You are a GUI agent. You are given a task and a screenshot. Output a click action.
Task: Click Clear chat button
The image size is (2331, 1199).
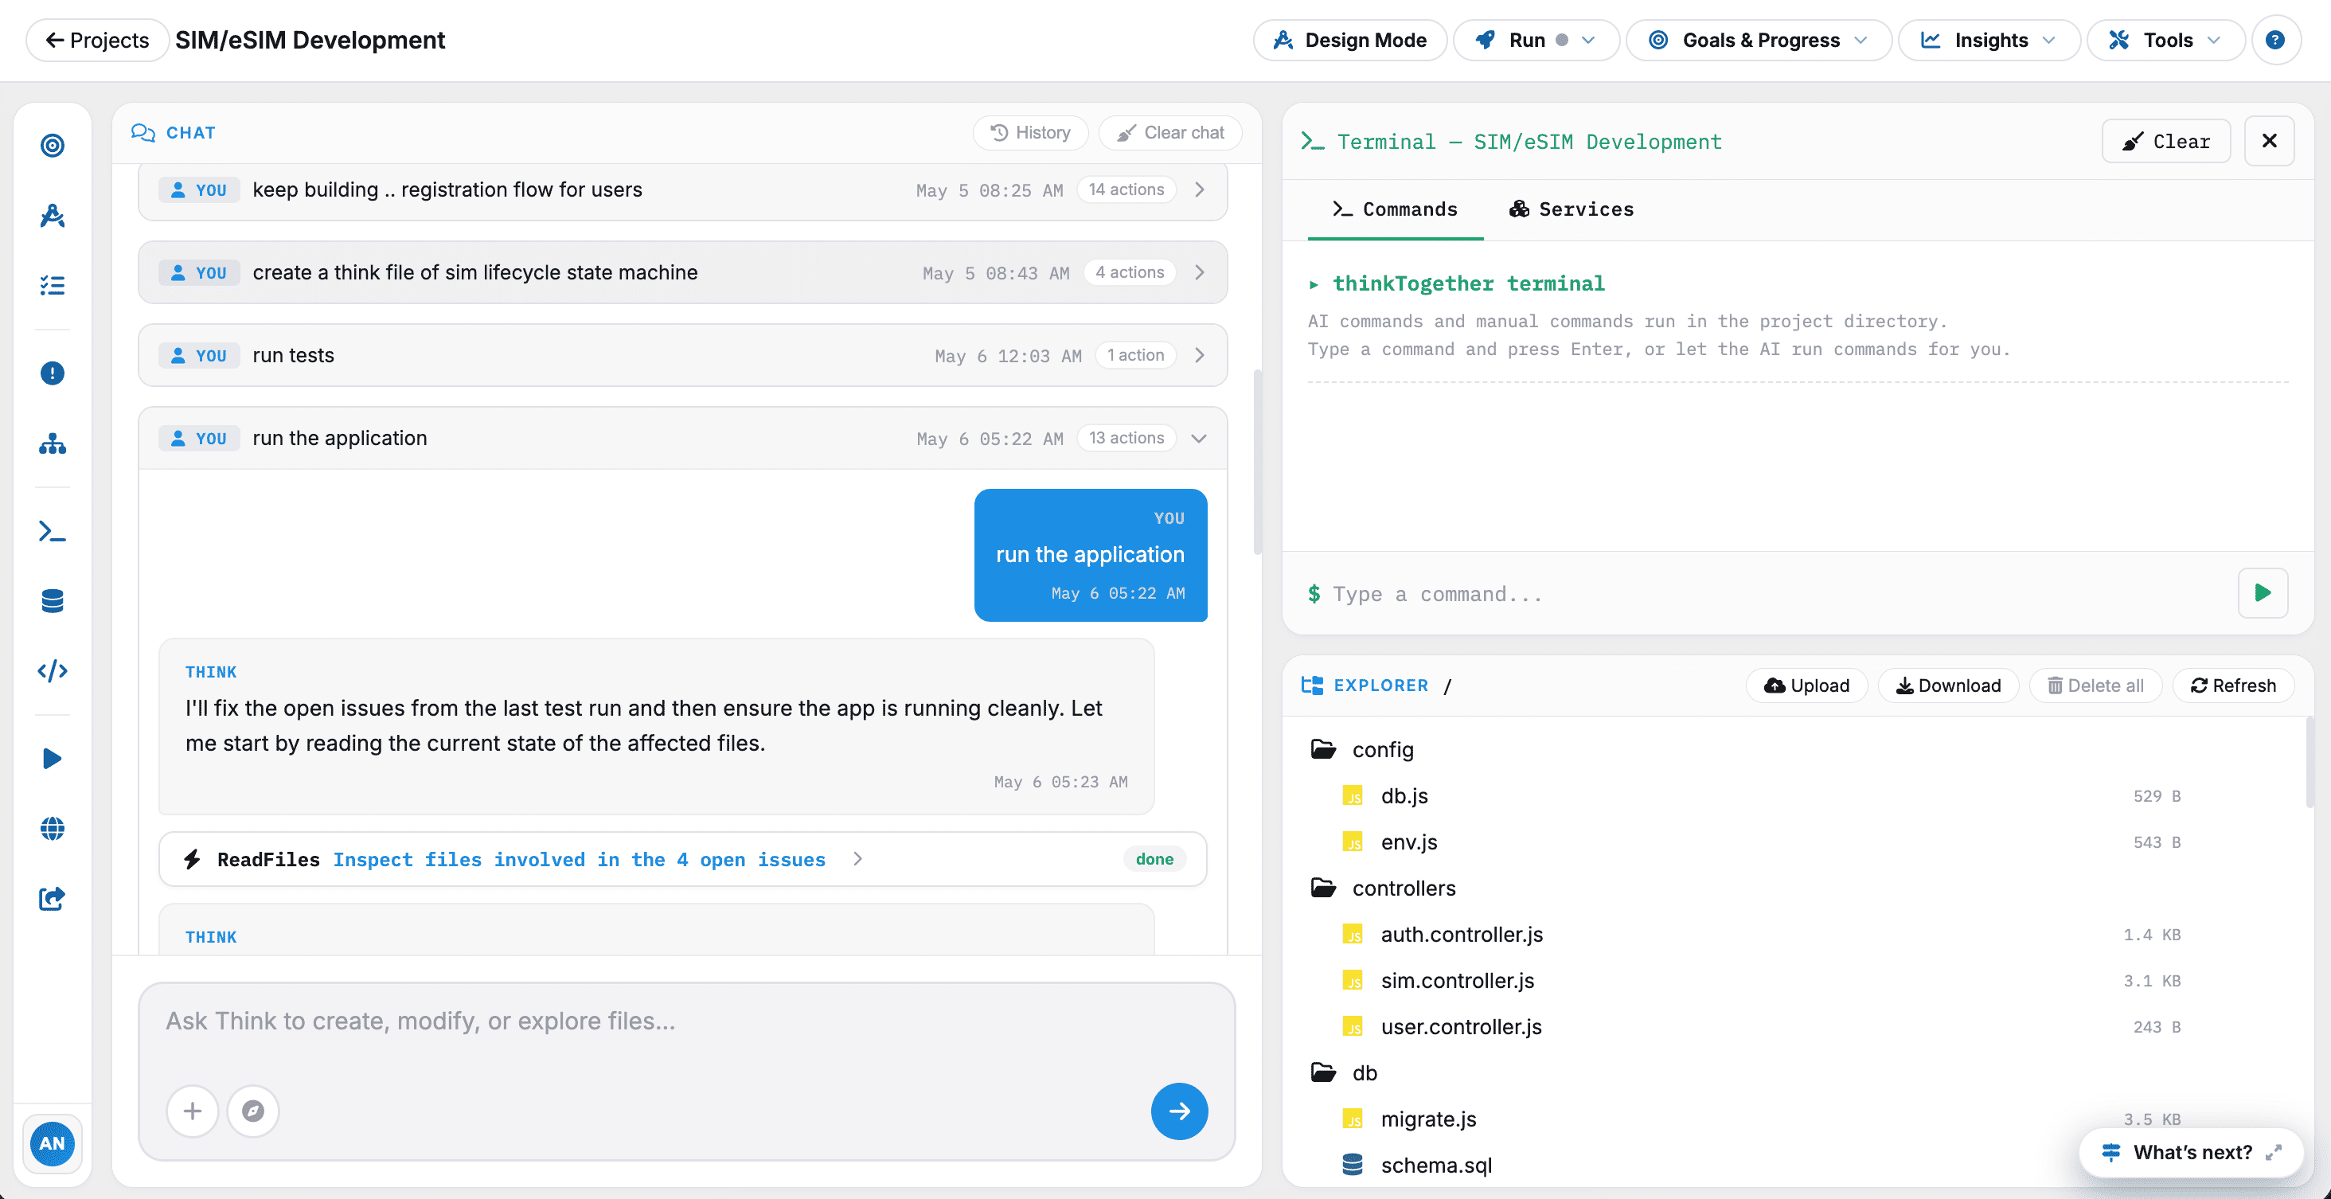(x=1170, y=132)
